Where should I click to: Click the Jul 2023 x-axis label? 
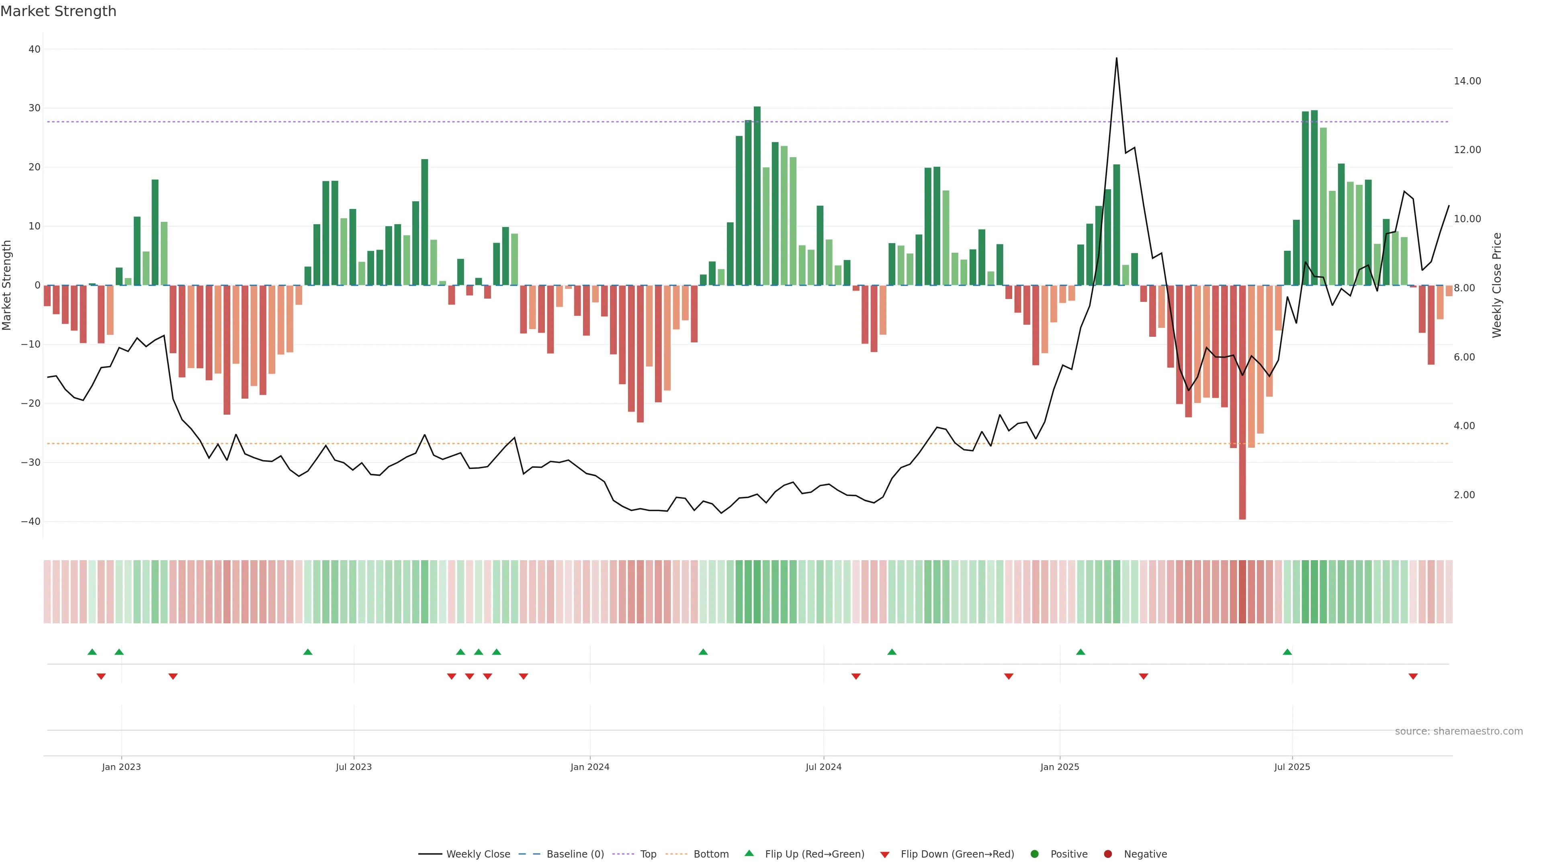coord(354,767)
